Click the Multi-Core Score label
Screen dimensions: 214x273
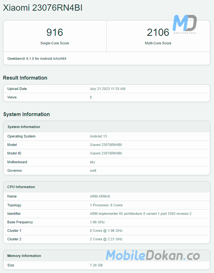pos(158,43)
